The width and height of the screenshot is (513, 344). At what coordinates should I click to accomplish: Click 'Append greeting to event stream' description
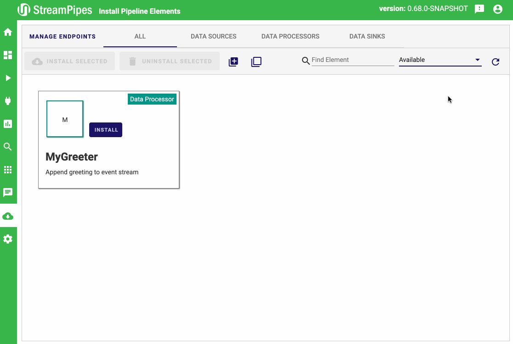pos(92,172)
